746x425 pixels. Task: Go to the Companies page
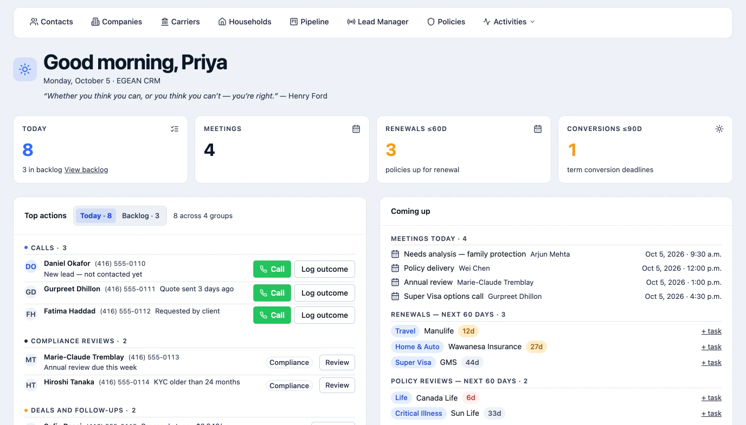[x=117, y=22]
